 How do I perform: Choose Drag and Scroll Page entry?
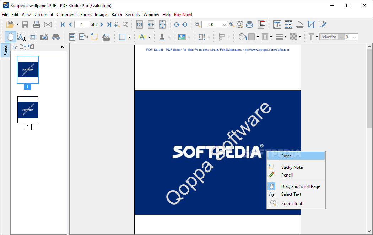(x=296, y=186)
